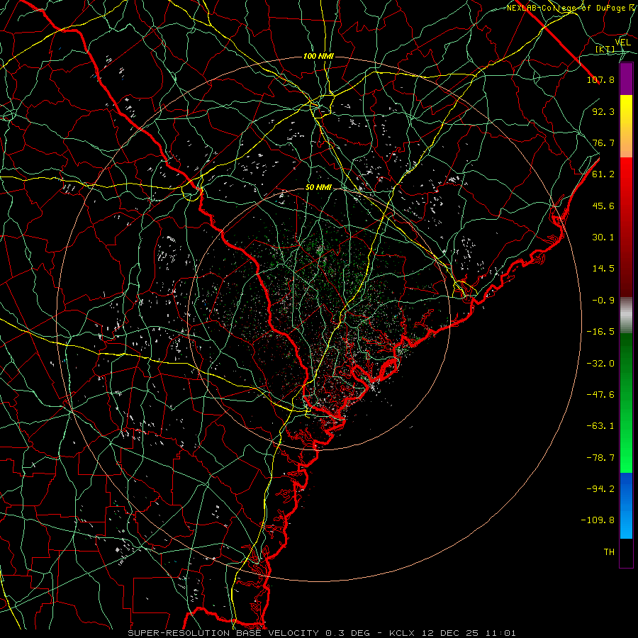The image size is (638, 638).
Task: Click the "-32.0" scale value
Action: click(x=600, y=364)
